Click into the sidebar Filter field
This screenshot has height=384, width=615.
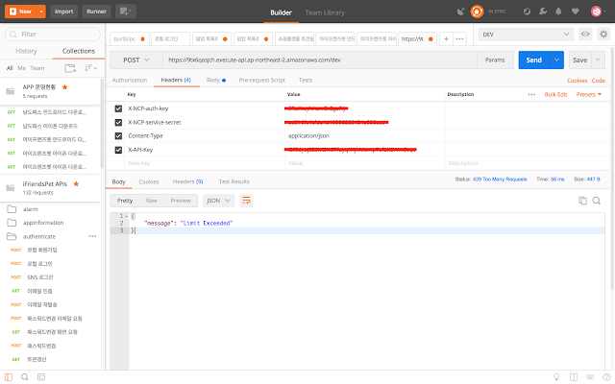click(x=53, y=35)
